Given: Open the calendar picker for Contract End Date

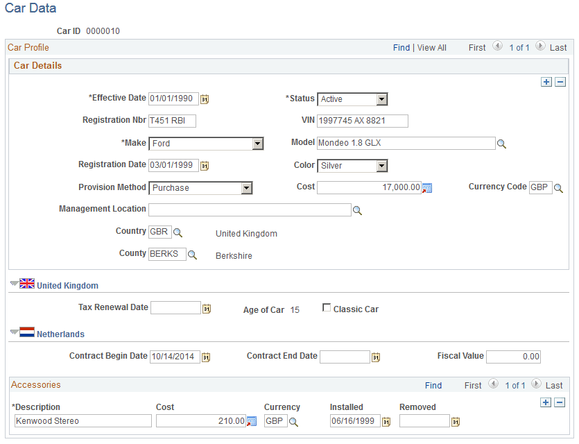Looking at the screenshot, I should click(375, 357).
